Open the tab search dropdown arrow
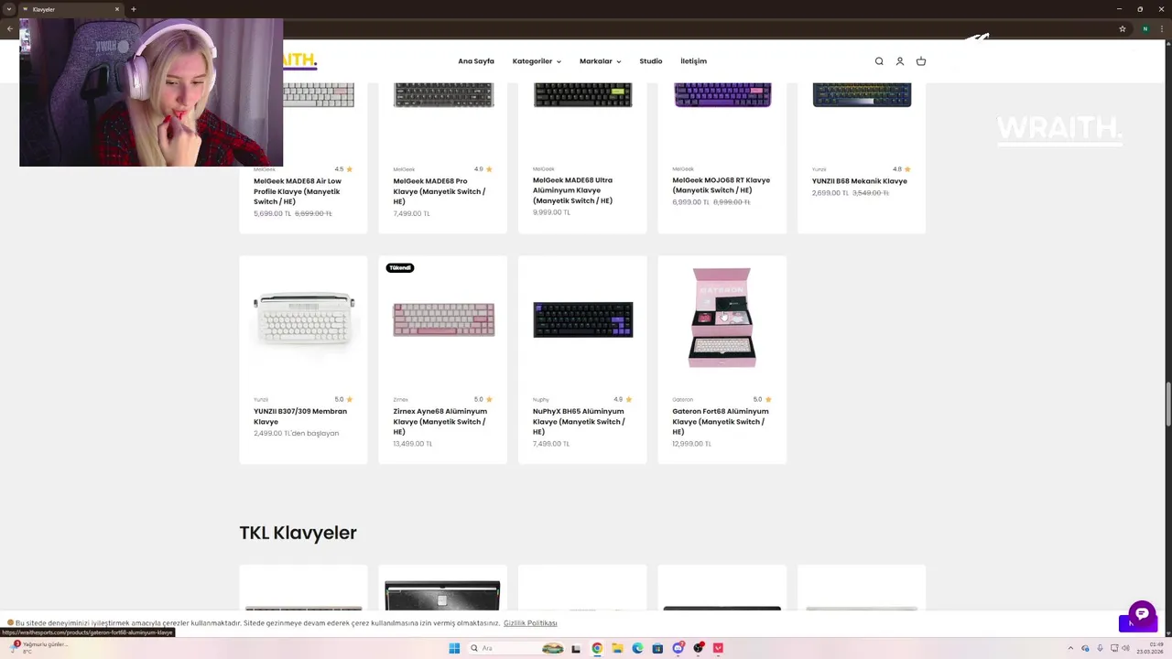Image resolution: width=1172 pixels, height=659 pixels. (9, 9)
